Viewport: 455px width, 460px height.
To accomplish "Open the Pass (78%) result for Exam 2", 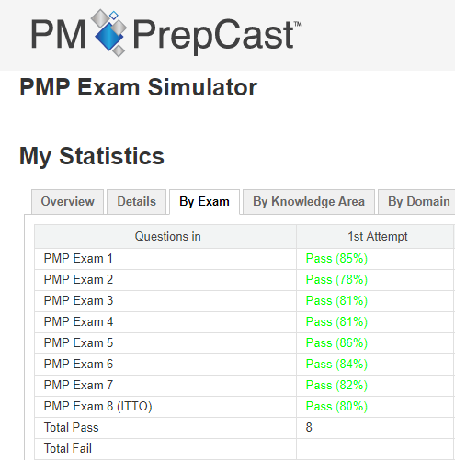I will [x=336, y=280].
